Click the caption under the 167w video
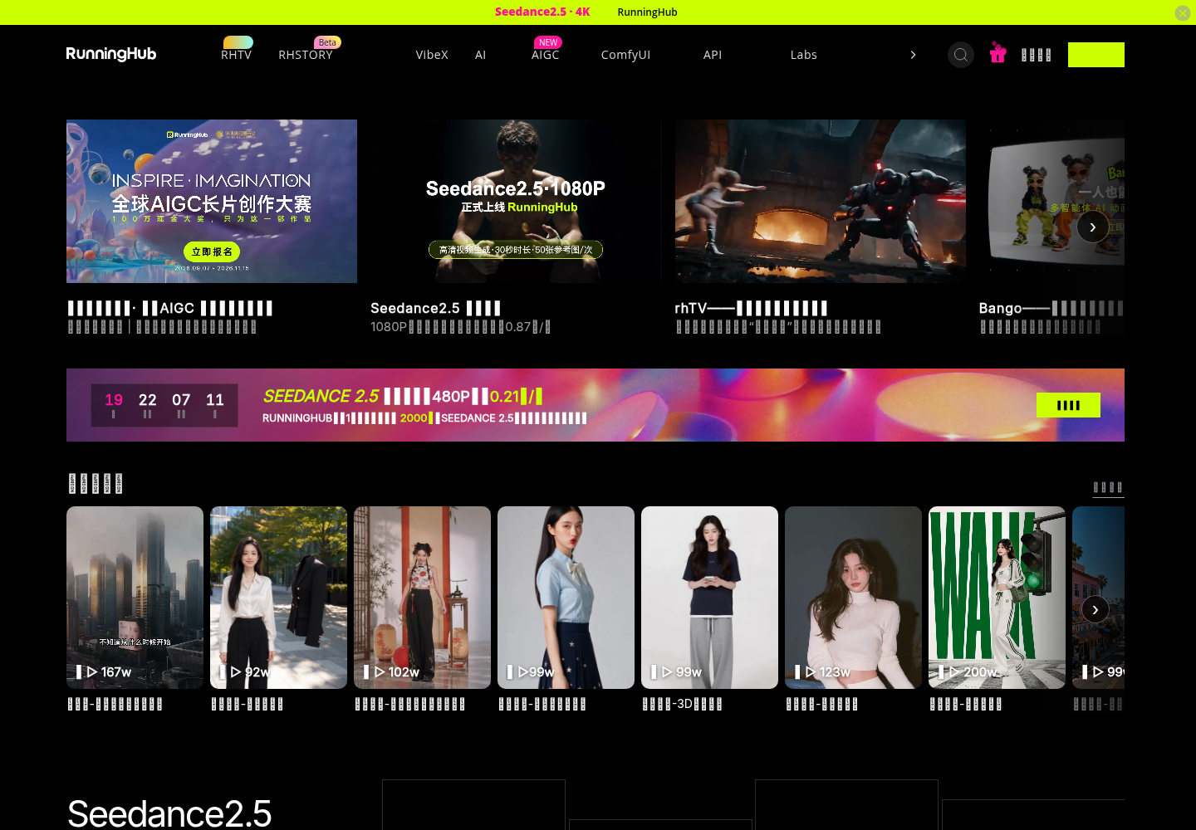Image resolution: width=1196 pixels, height=830 pixels. [x=115, y=704]
